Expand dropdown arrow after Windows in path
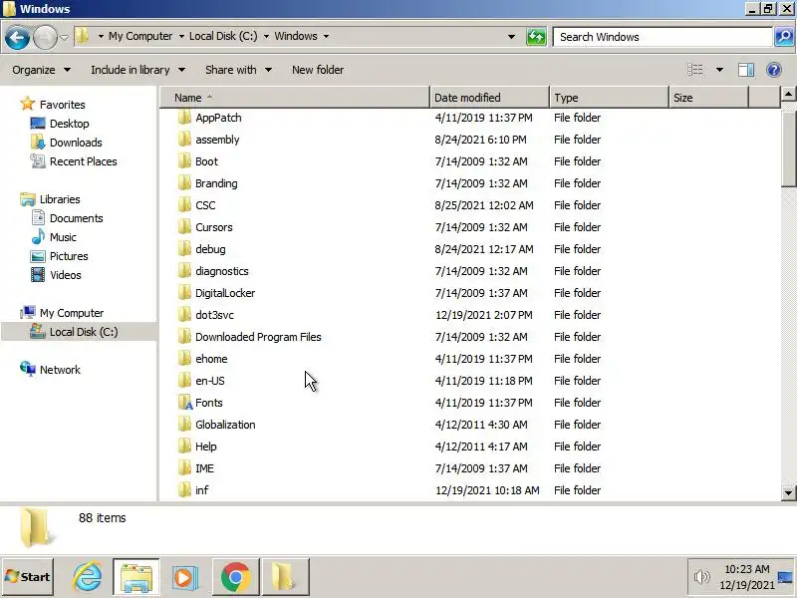 click(x=327, y=36)
